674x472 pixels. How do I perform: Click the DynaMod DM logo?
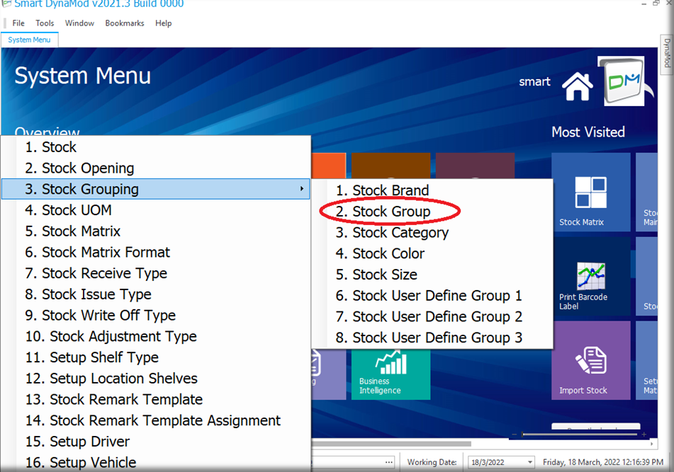click(620, 81)
